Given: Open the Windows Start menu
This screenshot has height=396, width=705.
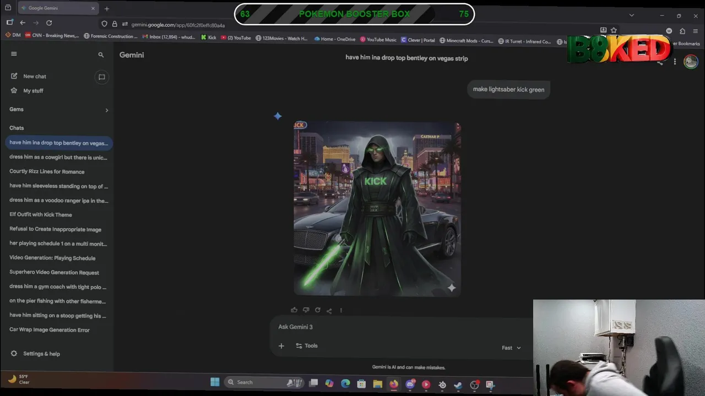Looking at the screenshot, I should coord(215,382).
